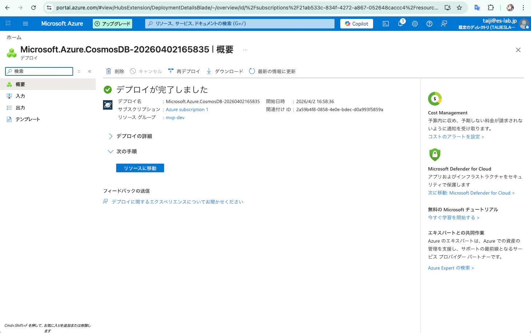Click the ホーム breadcrumb
This screenshot has height=333, width=531.
(14, 38)
